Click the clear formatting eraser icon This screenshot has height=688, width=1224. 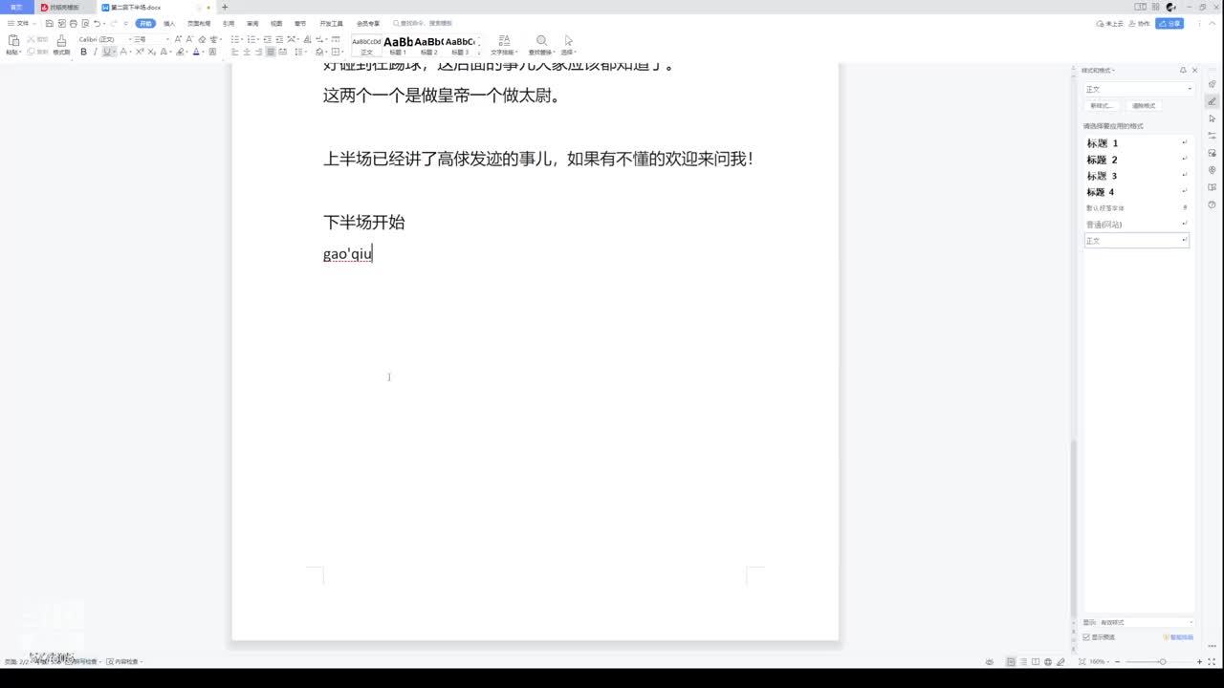202,39
